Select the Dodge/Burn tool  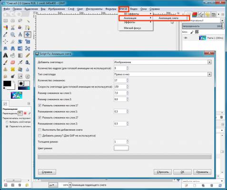(13, 76)
